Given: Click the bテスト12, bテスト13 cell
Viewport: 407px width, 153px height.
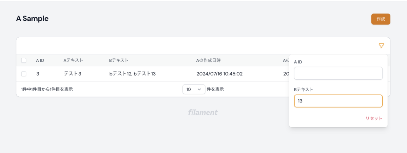Looking at the screenshot, I should [x=132, y=74].
